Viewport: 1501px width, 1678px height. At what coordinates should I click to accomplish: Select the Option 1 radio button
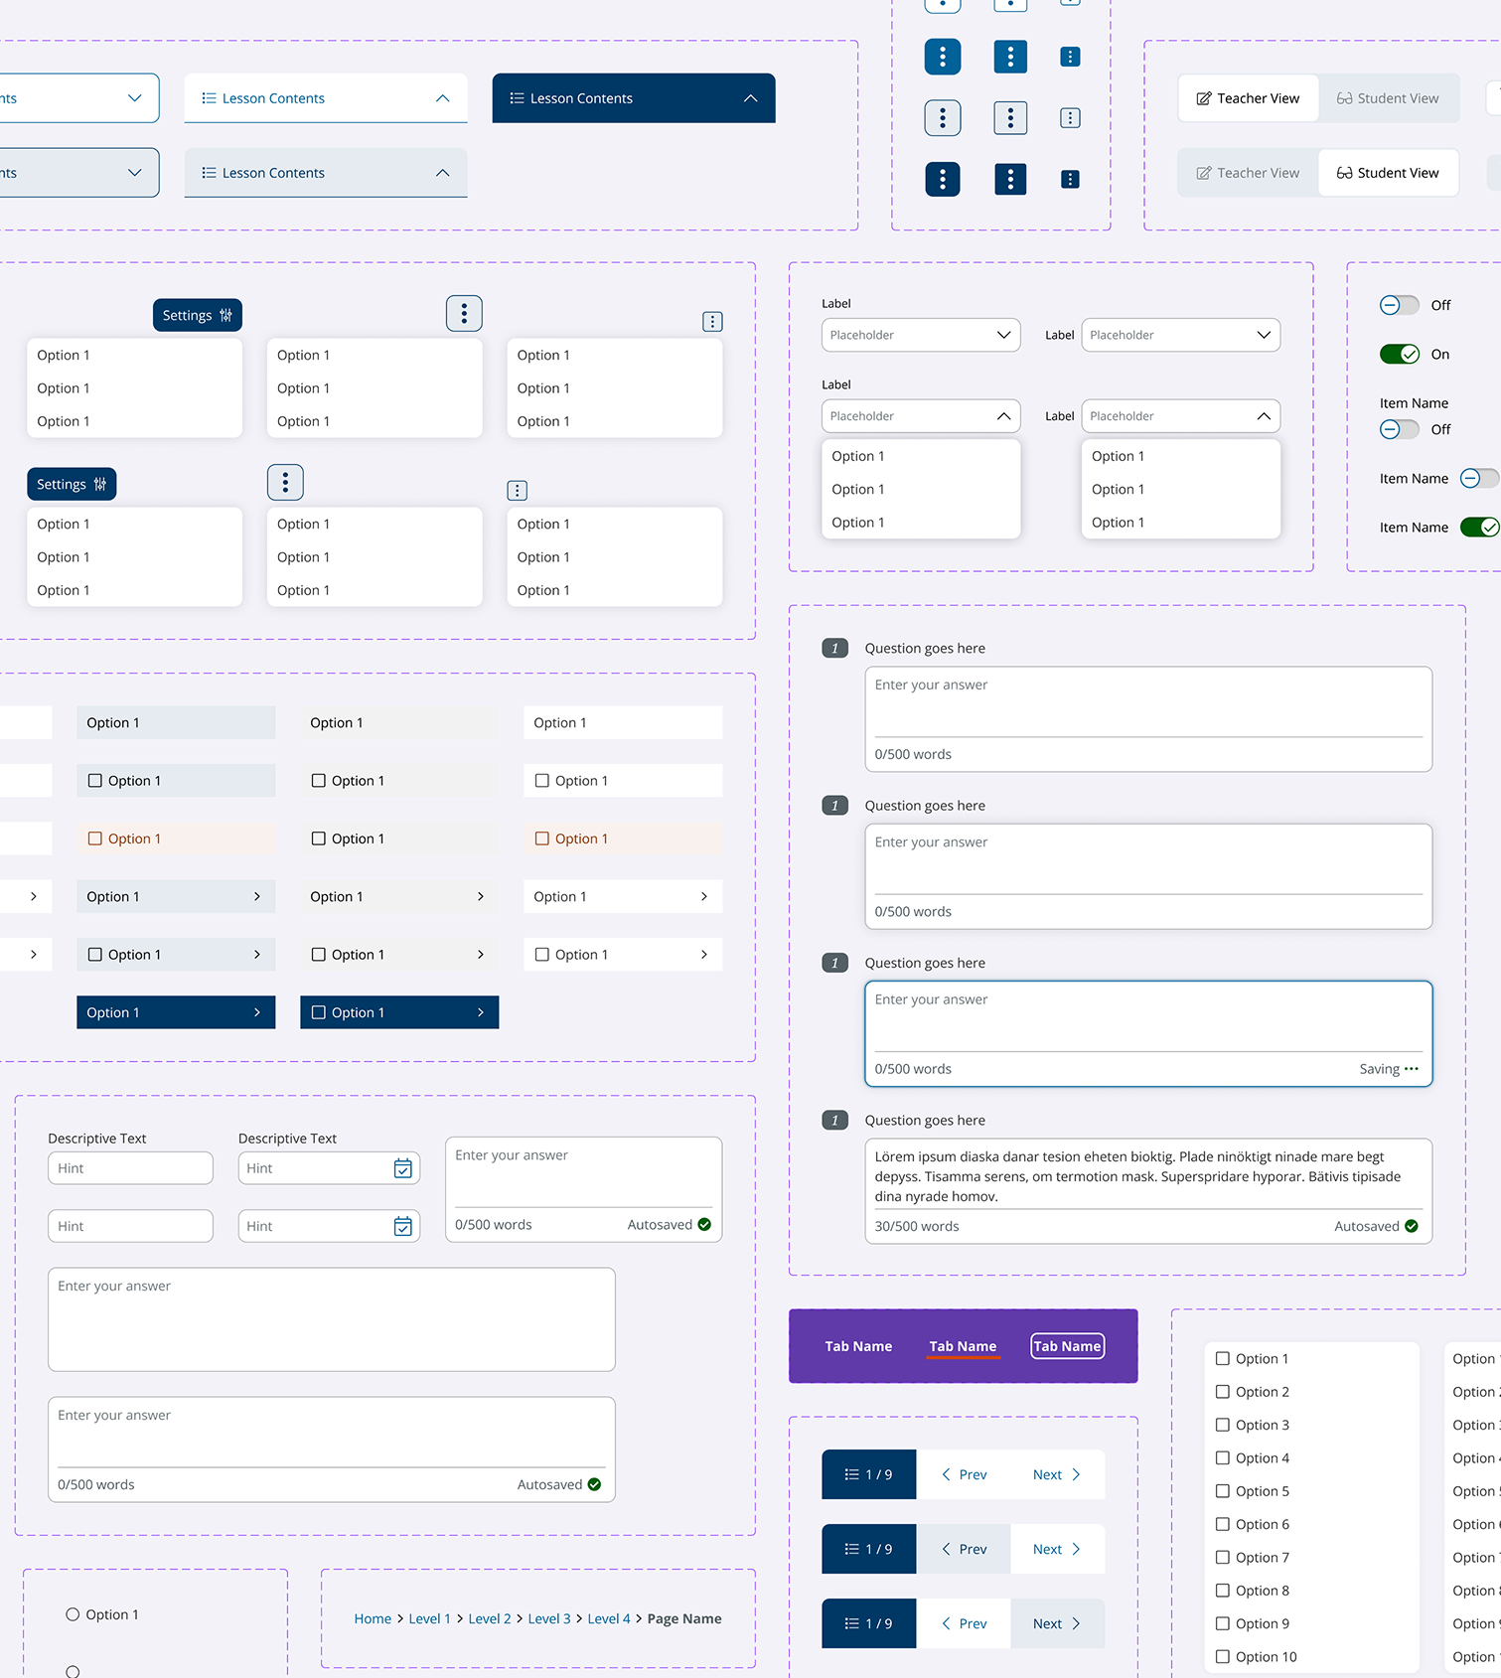[73, 1614]
